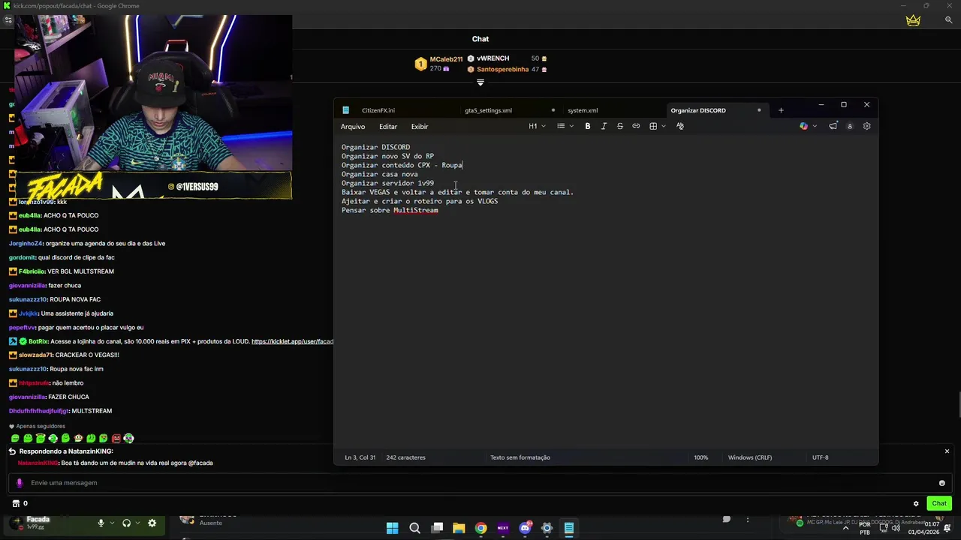Screen dimensions: 961x540
Task: Open the table insert dropdown
Action: (x=658, y=126)
